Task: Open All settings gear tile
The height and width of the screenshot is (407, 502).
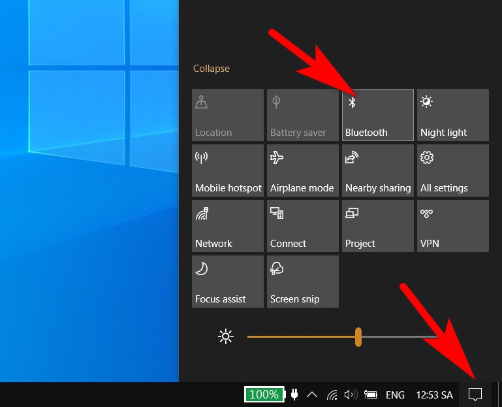Action: [x=452, y=170]
